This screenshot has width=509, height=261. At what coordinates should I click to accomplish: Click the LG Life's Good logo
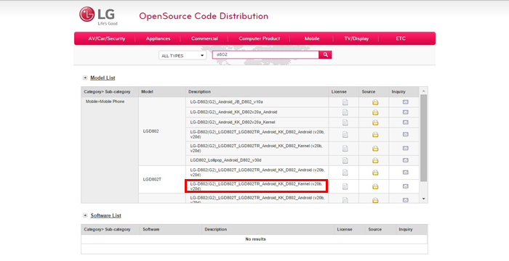coord(98,15)
